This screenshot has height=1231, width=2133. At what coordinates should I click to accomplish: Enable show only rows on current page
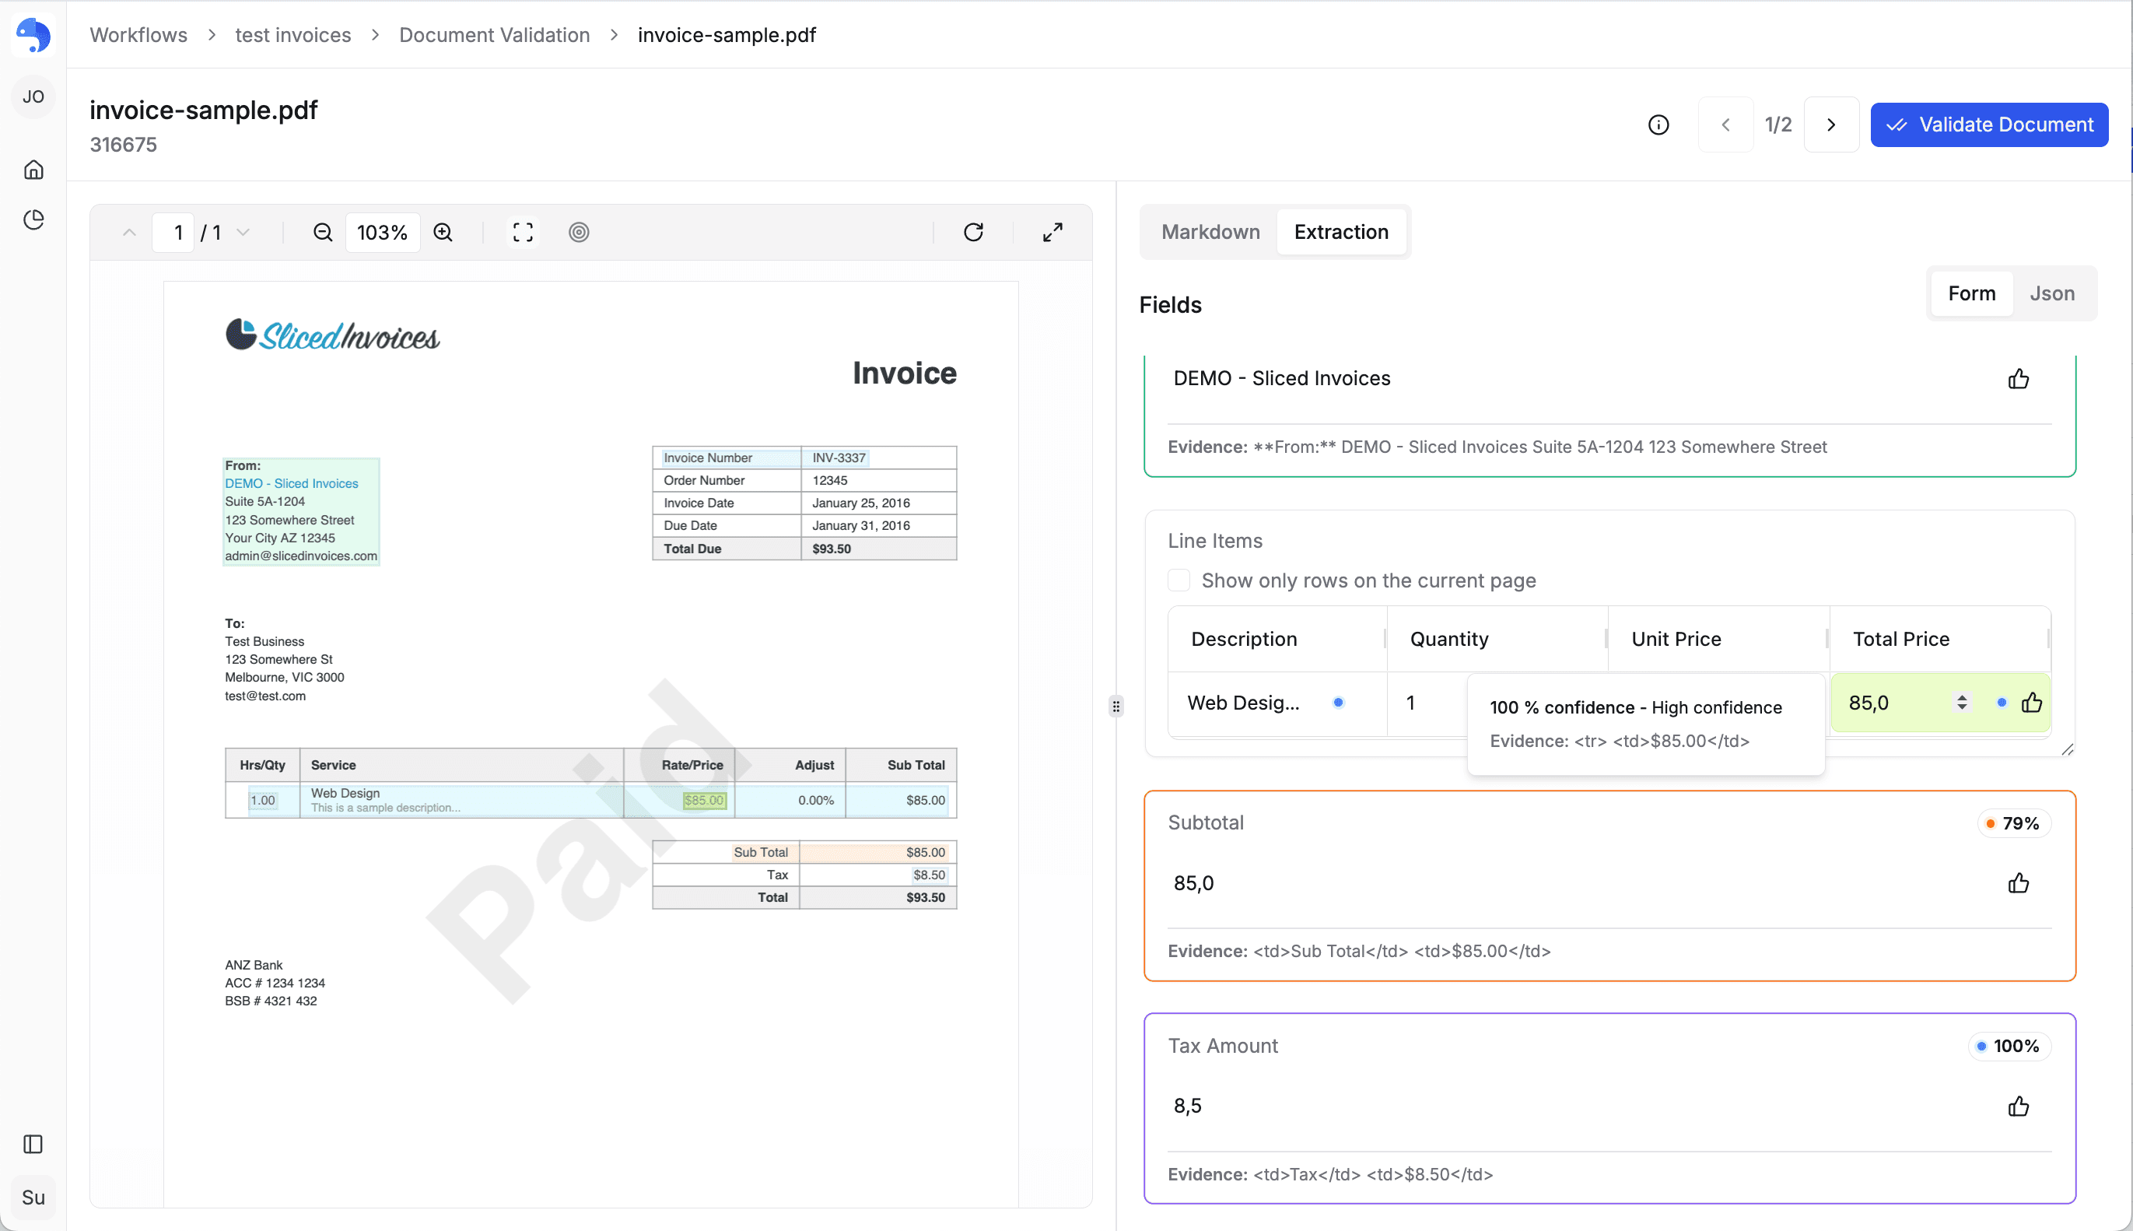pyautogui.click(x=1178, y=580)
